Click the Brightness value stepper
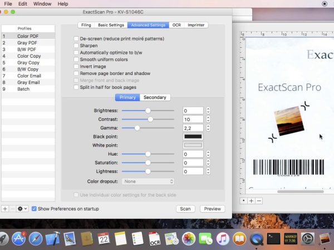334x250 pixels. coord(208,111)
